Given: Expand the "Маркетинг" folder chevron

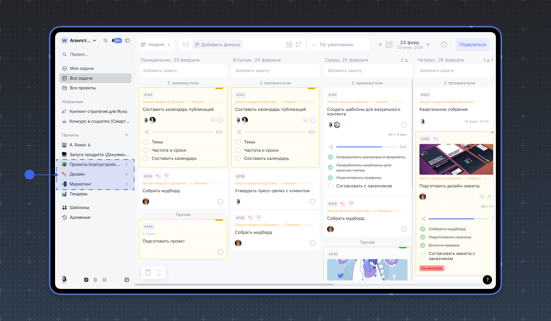Looking at the screenshot, I should click(127, 184).
